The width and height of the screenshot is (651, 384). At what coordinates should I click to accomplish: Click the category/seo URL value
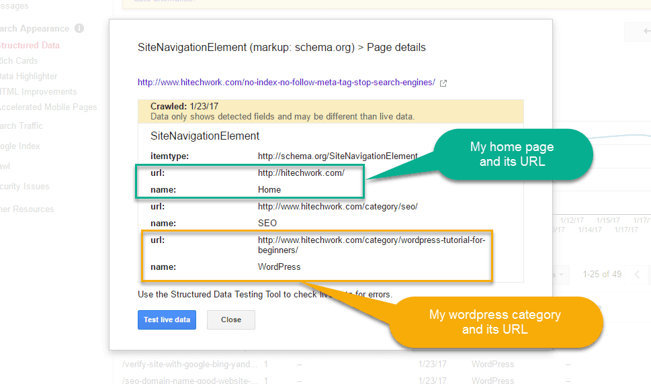(337, 207)
